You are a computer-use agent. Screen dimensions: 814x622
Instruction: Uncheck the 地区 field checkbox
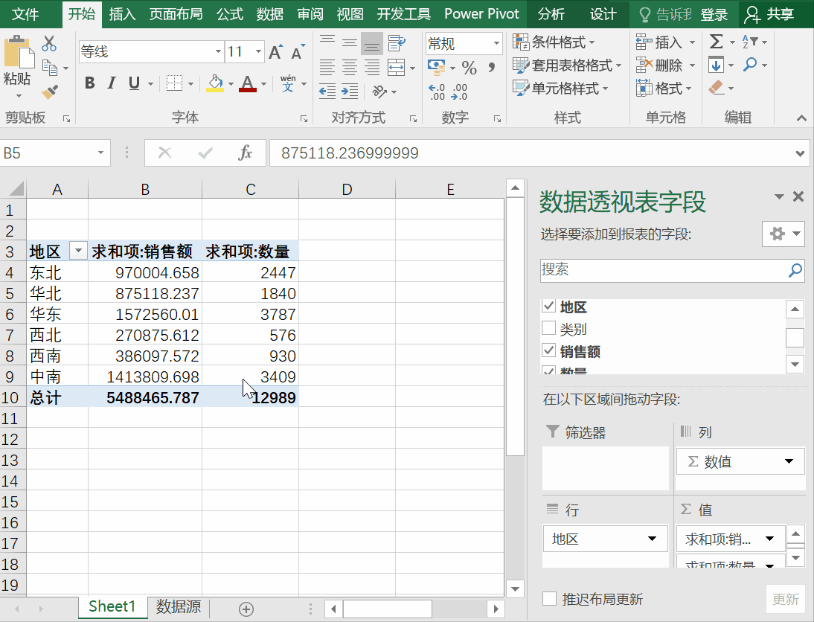[x=548, y=306]
